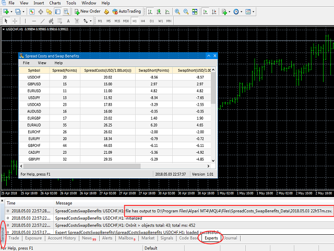Click the SwapShort(Points) column header
Screen dimensions: 334x251
tap(154, 70)
